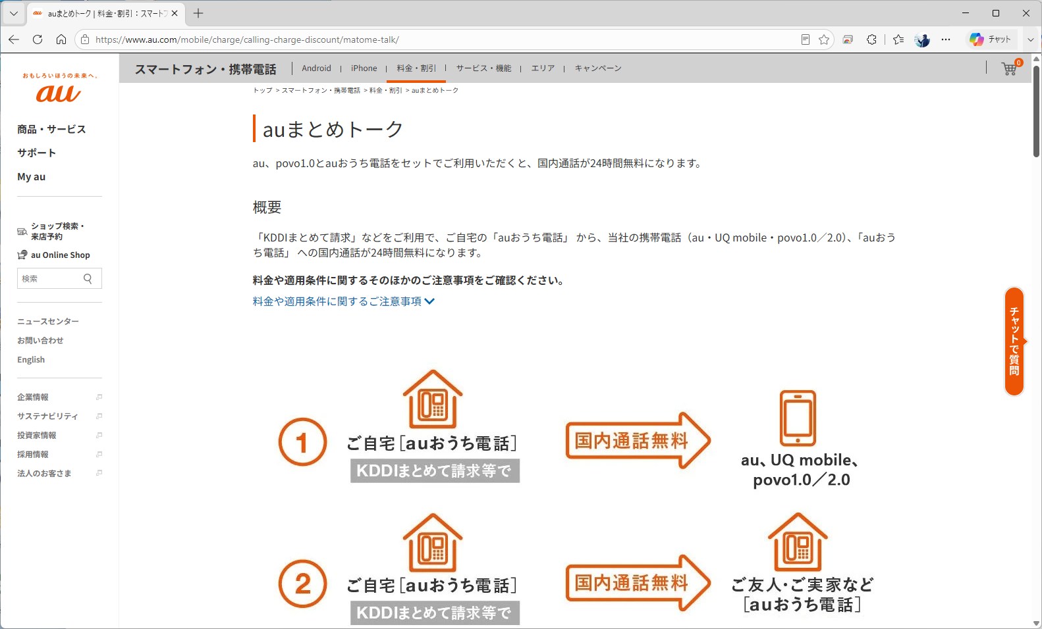The width and height of the screenshot is (1042, 629).
Task: Select the 料金・割引 nav item
Action: (x=416, y=68)
